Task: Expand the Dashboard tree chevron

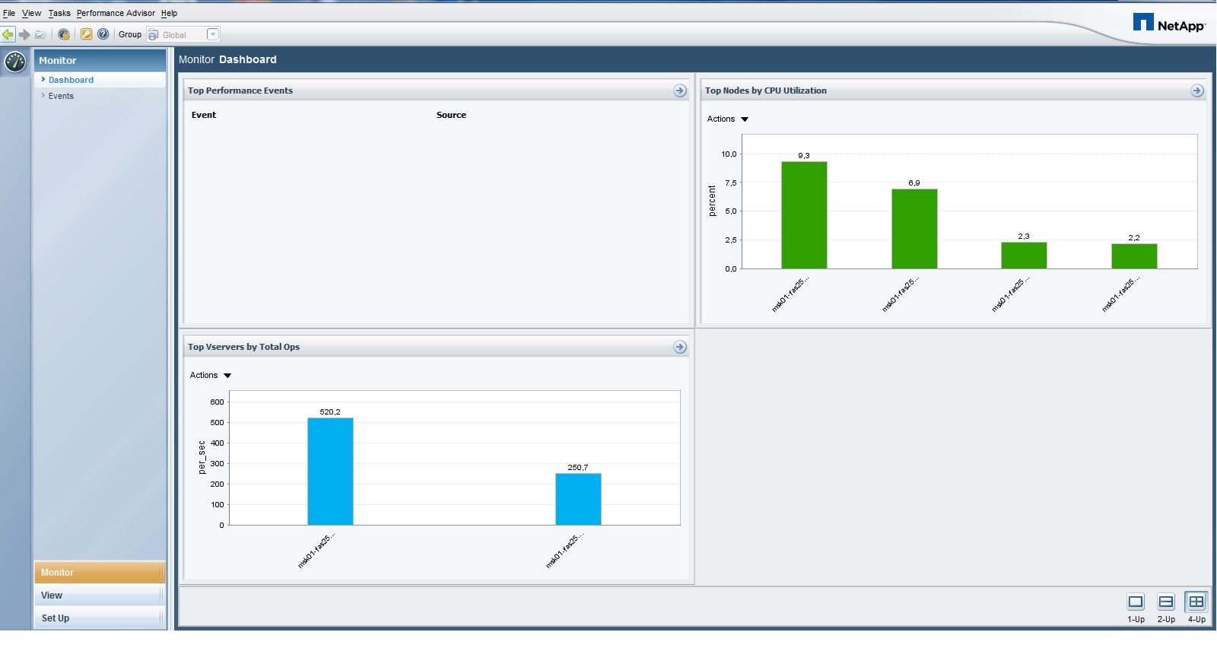Action: click(x=43, y=79)
